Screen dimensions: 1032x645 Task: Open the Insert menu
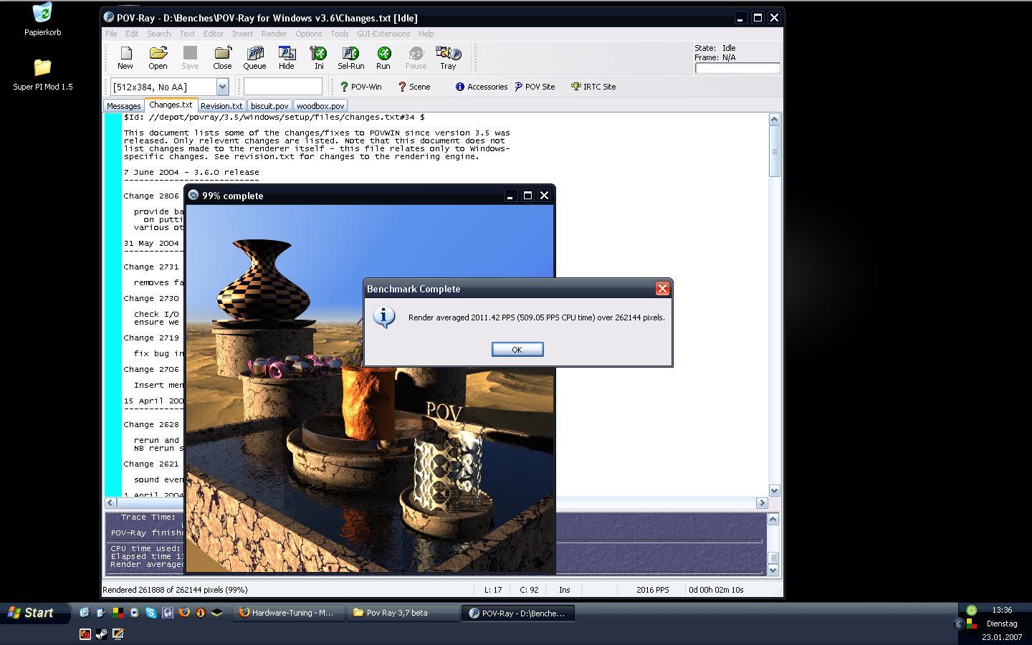242,34
